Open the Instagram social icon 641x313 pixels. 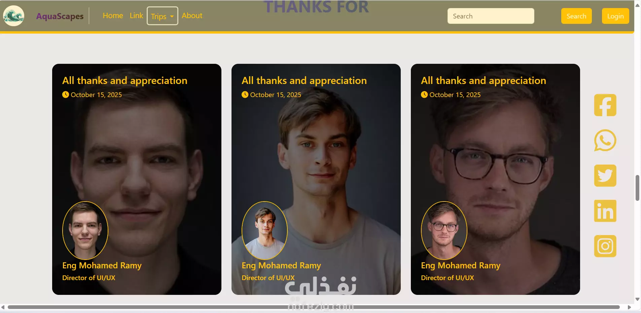605,246
